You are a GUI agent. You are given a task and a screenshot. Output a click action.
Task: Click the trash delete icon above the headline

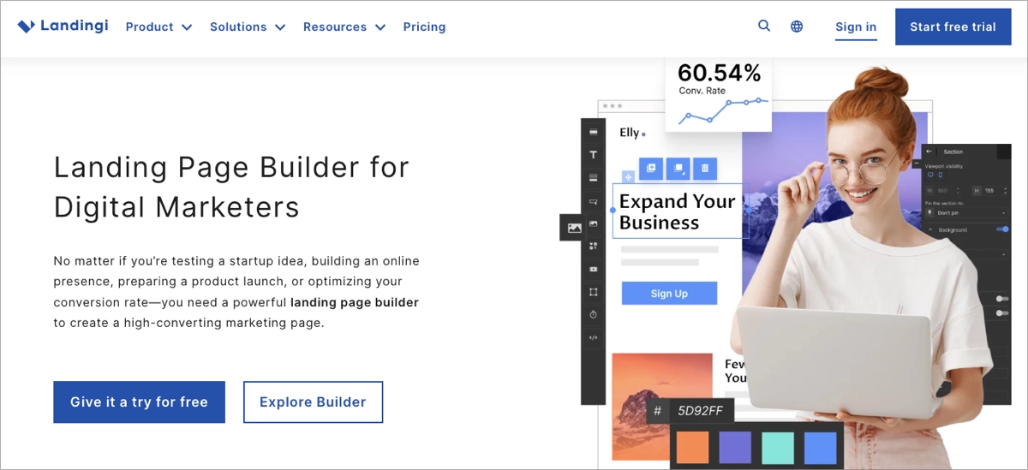(705, 169)
